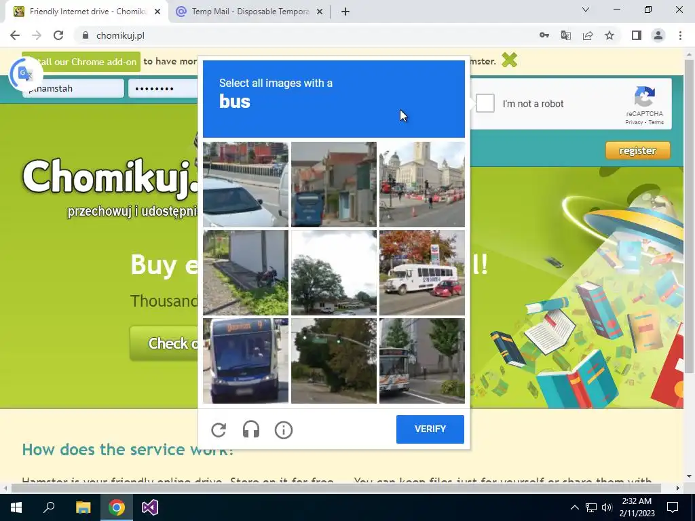Open Windows search from the taskbar

pyautogui.click(x=49, y=507)
